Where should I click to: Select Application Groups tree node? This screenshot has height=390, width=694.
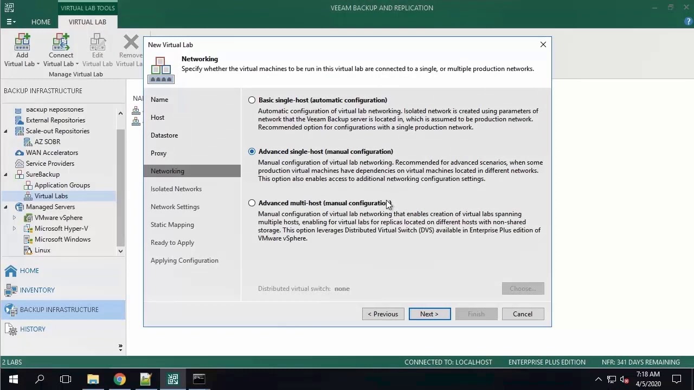62,185
